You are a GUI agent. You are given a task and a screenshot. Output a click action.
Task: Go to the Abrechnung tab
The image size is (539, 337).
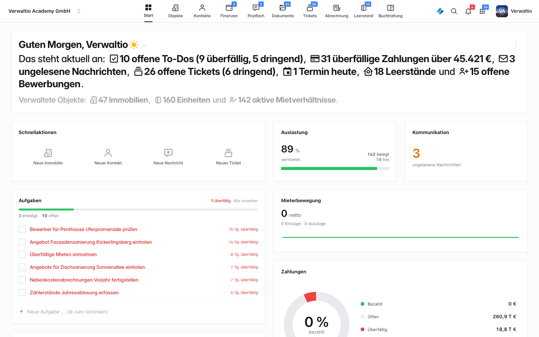337,11
